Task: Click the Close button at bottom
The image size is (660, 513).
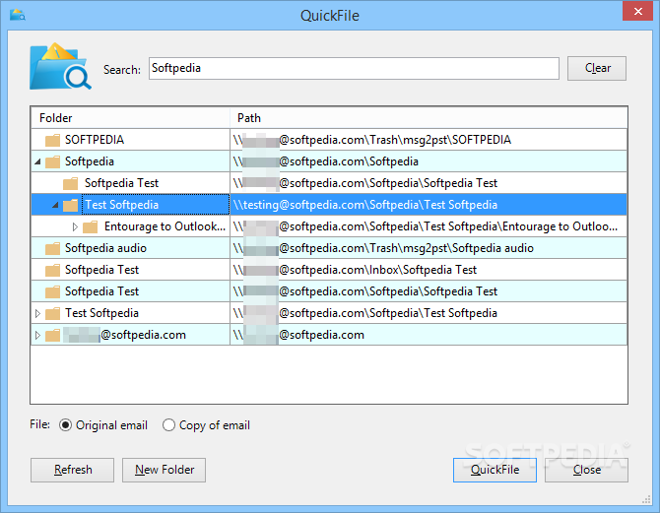Action: click(x=586, y=470)
